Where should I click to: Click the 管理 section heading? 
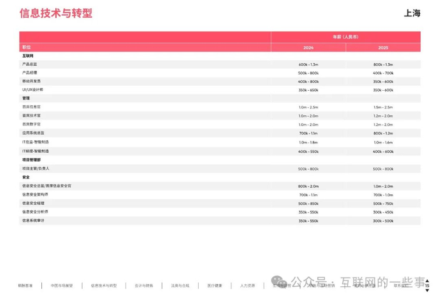26,98
